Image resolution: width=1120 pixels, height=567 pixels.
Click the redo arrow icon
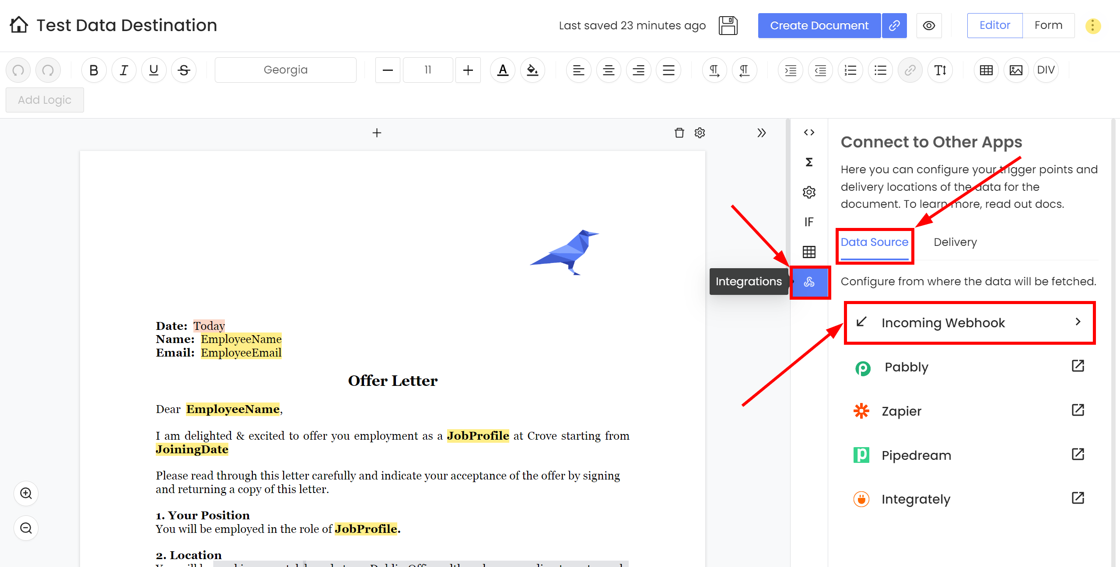(x=48, y=70)
